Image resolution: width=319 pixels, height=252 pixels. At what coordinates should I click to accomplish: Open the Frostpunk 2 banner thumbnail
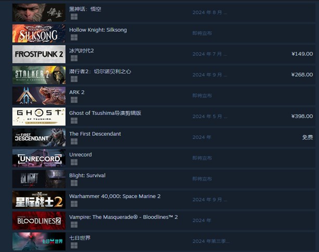39,54
